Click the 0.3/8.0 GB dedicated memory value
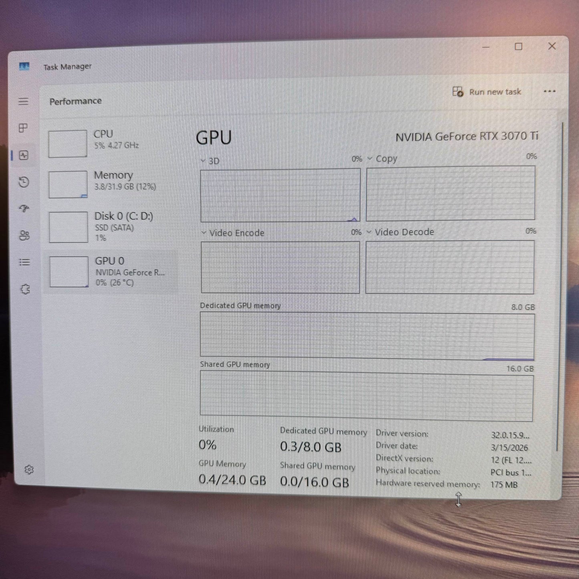Screen dimensions: 579x579 pos(311,447)
